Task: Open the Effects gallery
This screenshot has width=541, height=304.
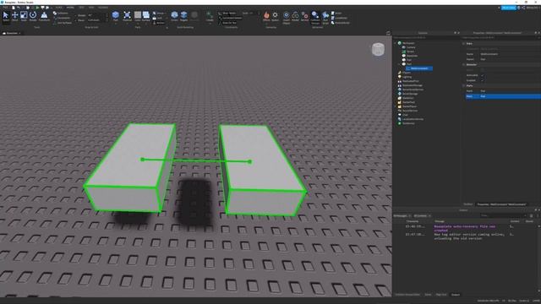Action: tap(266, 16)
